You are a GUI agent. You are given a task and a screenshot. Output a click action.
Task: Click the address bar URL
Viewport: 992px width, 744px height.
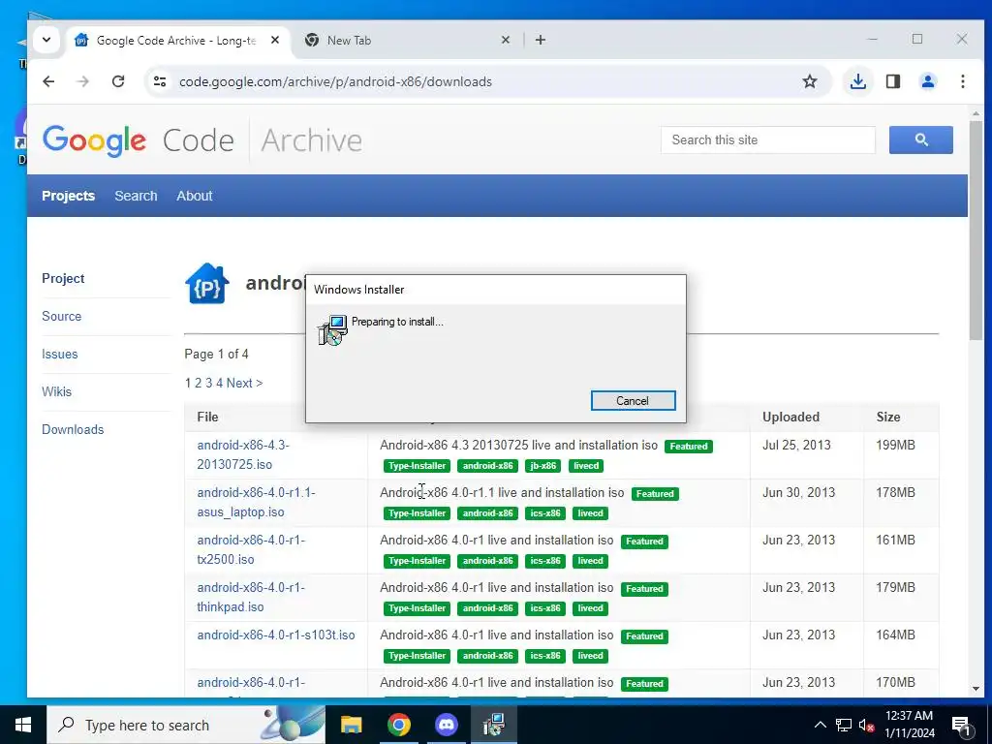[335, 81]
